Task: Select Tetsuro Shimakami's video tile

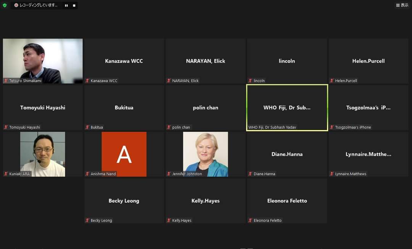Action: pos(43,60)
